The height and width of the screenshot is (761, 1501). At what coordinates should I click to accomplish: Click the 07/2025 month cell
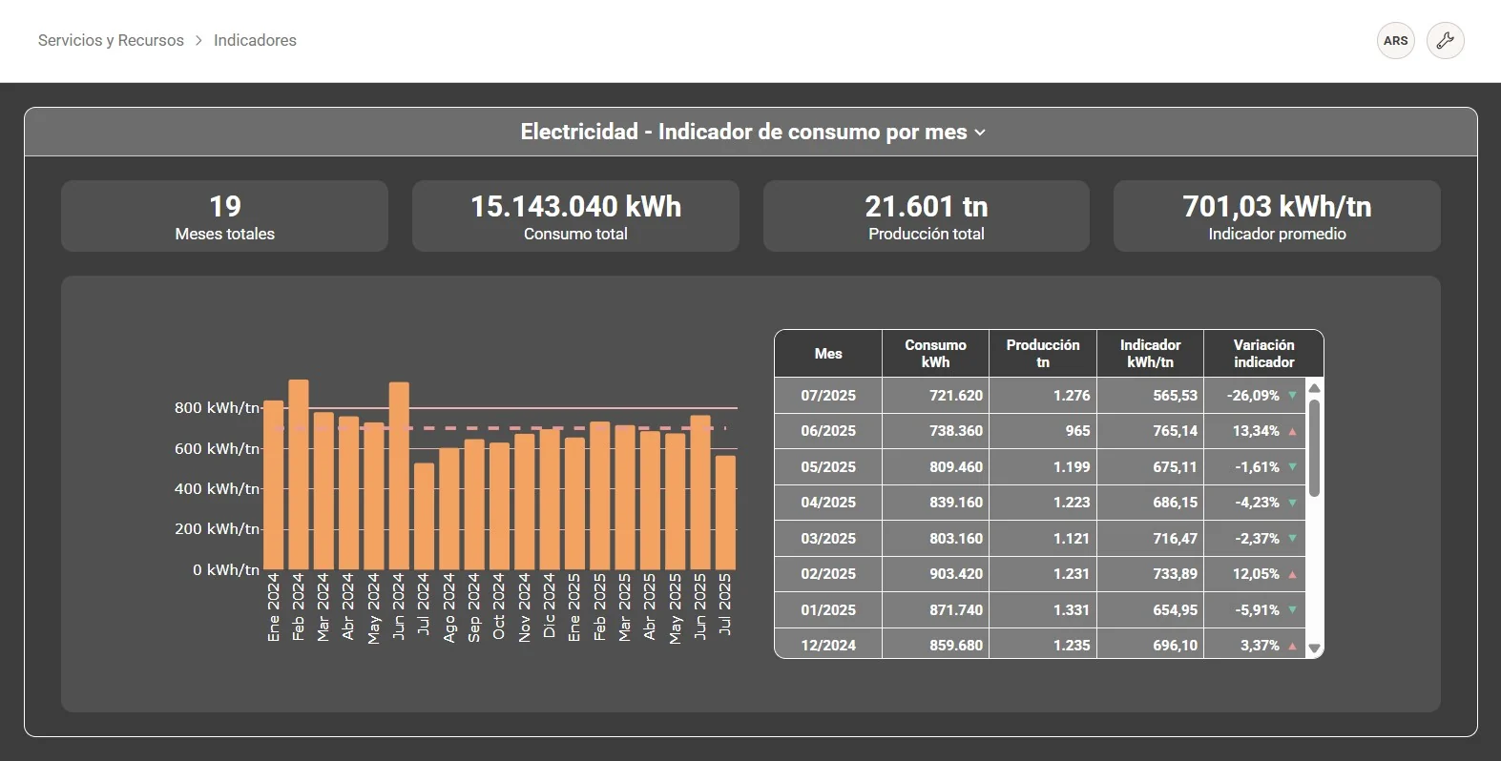[x=828, y=395]
